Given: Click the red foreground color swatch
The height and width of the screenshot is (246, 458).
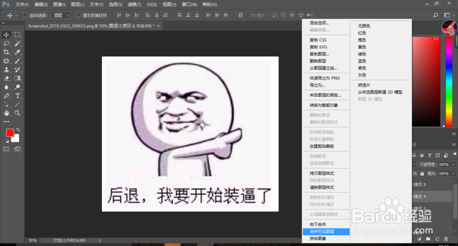Looking at the screenshot, I should click(x=9, y=132).
